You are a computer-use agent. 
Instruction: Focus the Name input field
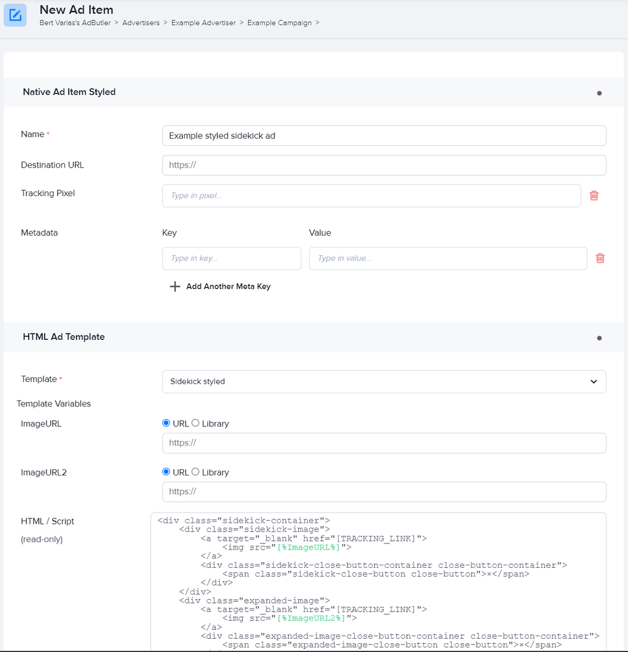[x=384, y=136]
